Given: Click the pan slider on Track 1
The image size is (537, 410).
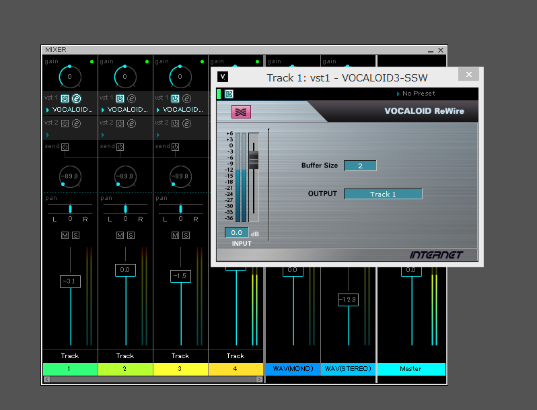Looking at the screenshot, I should coord(70,209).
